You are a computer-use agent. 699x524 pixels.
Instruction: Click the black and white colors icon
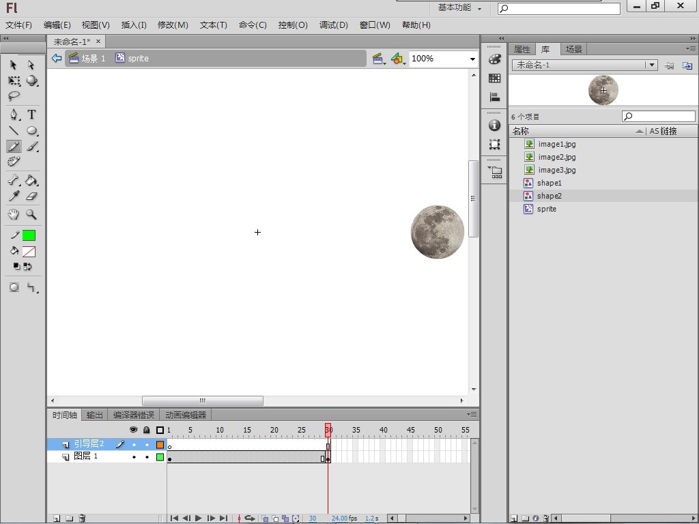tap(16, 267)
